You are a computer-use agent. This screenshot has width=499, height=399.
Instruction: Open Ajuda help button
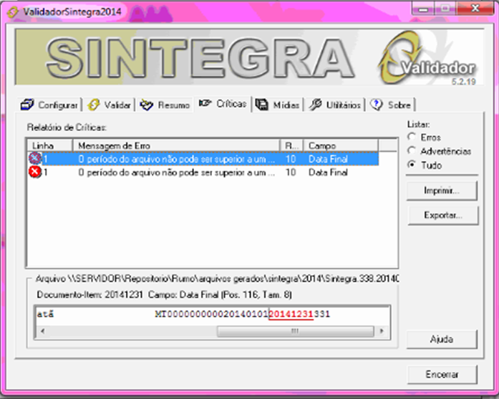442,339
